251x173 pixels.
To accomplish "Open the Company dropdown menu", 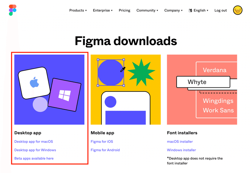I will pyautogui.click(x=174, y=10).
